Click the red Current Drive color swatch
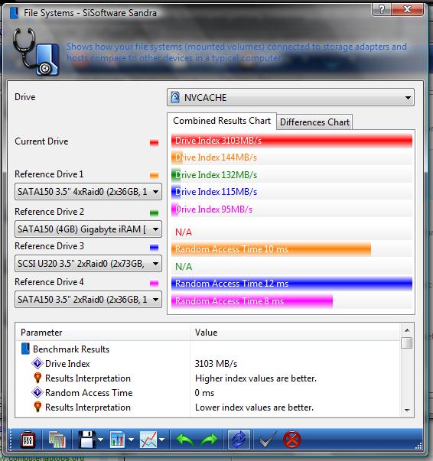The width and height of the screenshot is (433, 461). click(x=154, y=143)
